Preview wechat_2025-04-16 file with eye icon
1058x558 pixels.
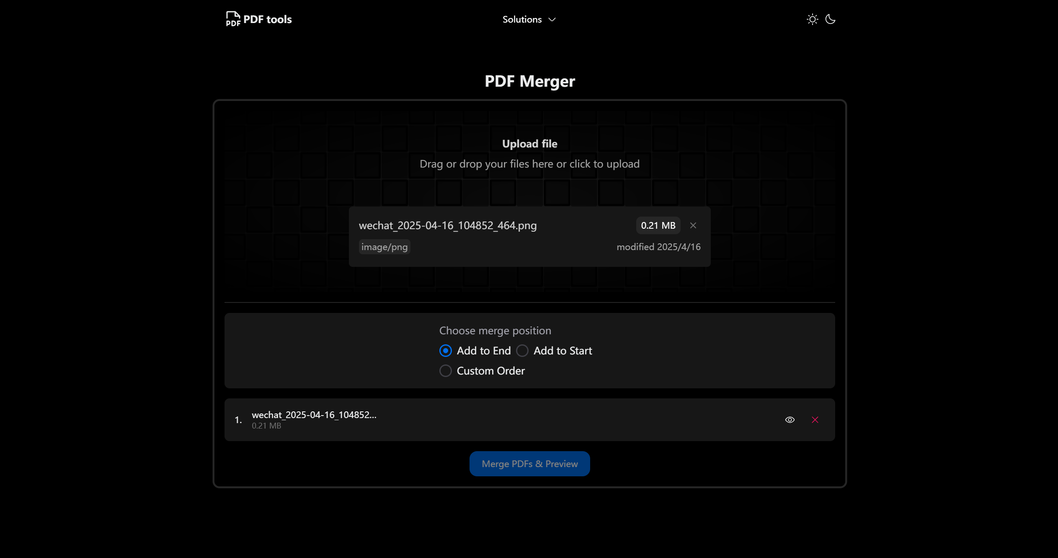coord(789,419)
